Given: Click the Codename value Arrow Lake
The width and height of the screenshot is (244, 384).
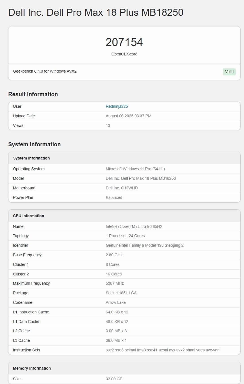Looking at the screenshot, I should (x=116, y=302).
